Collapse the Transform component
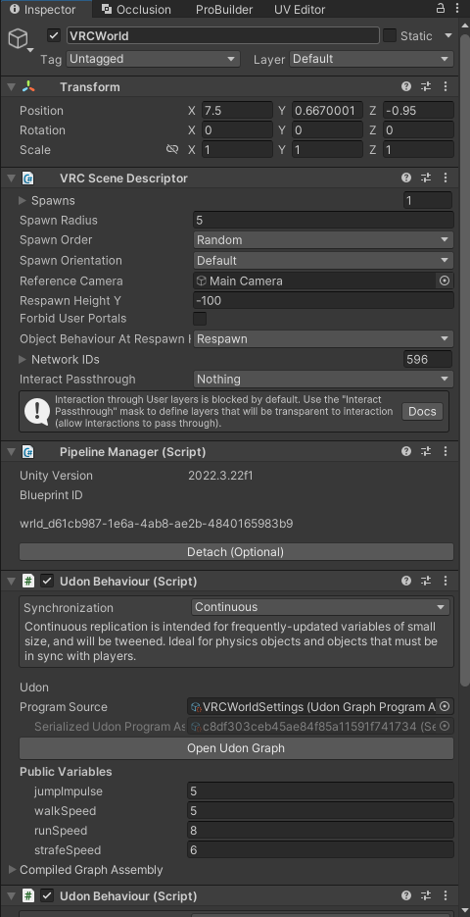 [11, 87]
